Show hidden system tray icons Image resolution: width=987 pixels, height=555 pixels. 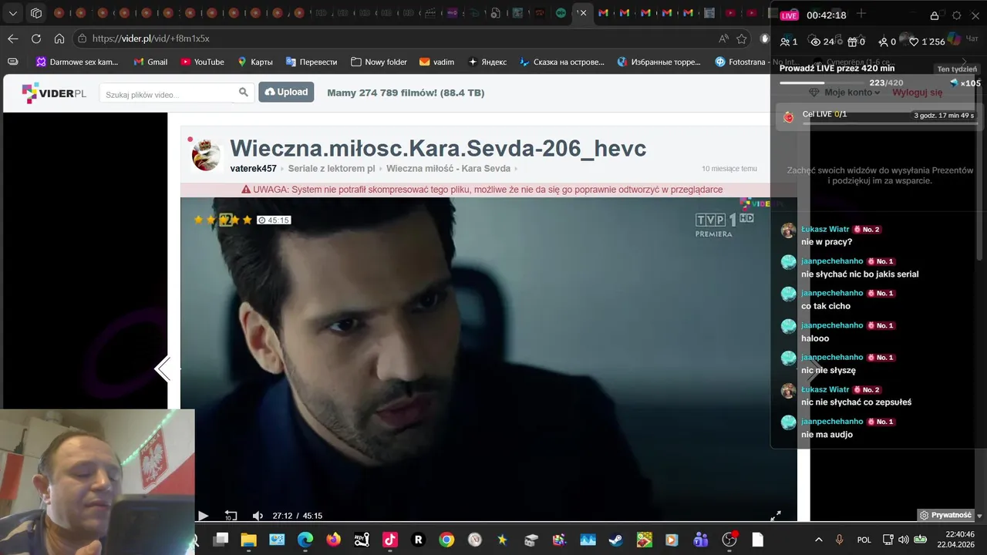coord(818,540)
